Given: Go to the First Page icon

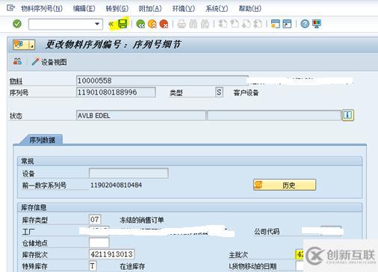Looking at the screenshot, I should (223, 24).
